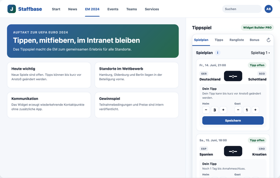Click the GER country code tag

pyautogui.click(x=204, y=74)
